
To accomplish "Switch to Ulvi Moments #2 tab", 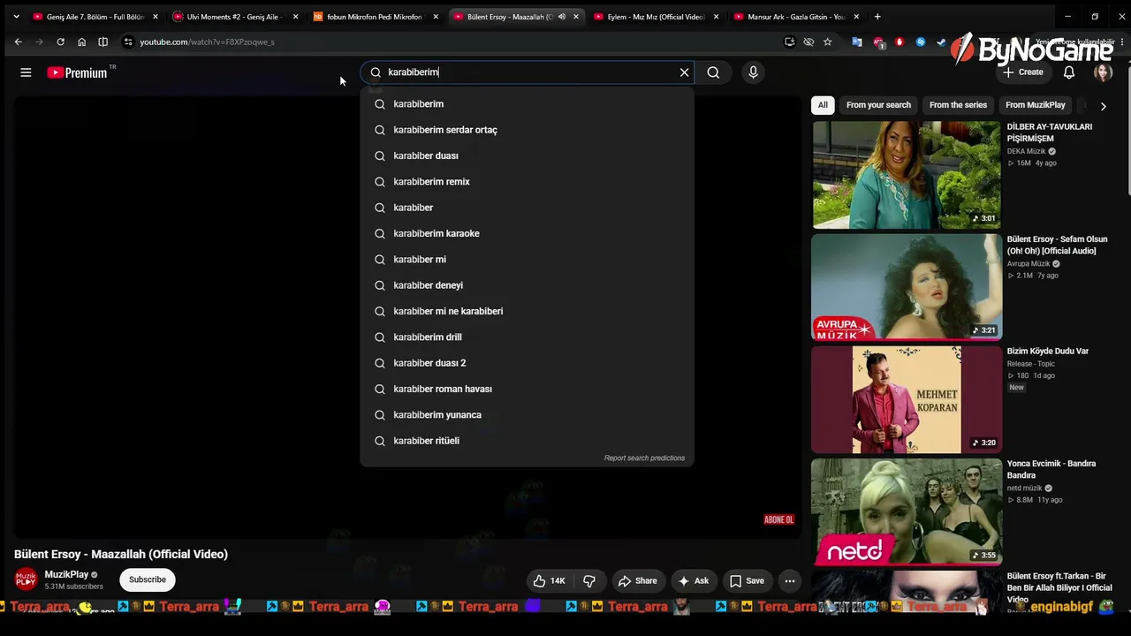I will (235, 17).
